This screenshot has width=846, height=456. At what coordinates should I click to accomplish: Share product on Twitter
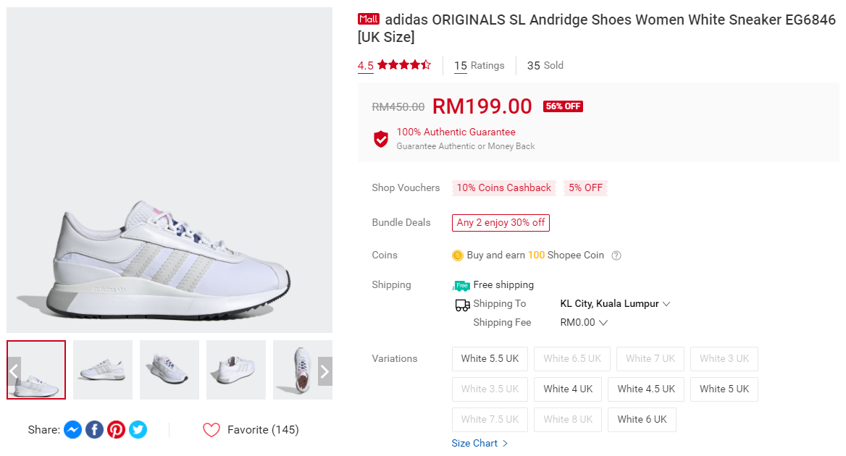tap(138, 430)
